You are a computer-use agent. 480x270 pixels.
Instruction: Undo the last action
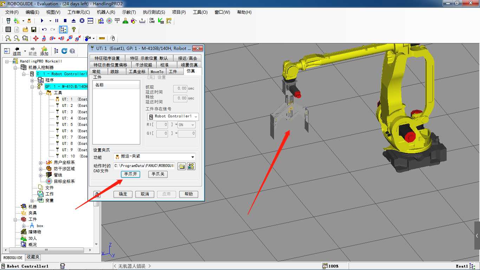click(44, 30)
